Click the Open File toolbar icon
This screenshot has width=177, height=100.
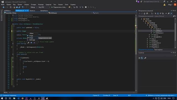click(14, 7)
